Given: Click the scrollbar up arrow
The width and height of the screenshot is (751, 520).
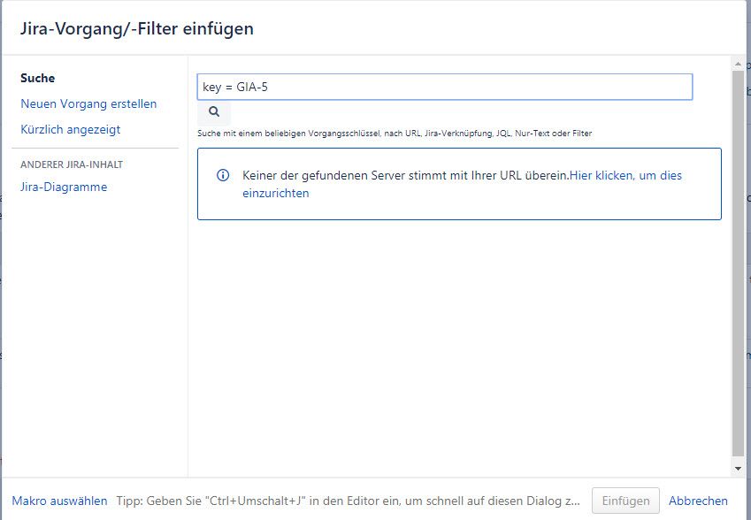Looking at the screenshot, I should [x=738, y=64].
